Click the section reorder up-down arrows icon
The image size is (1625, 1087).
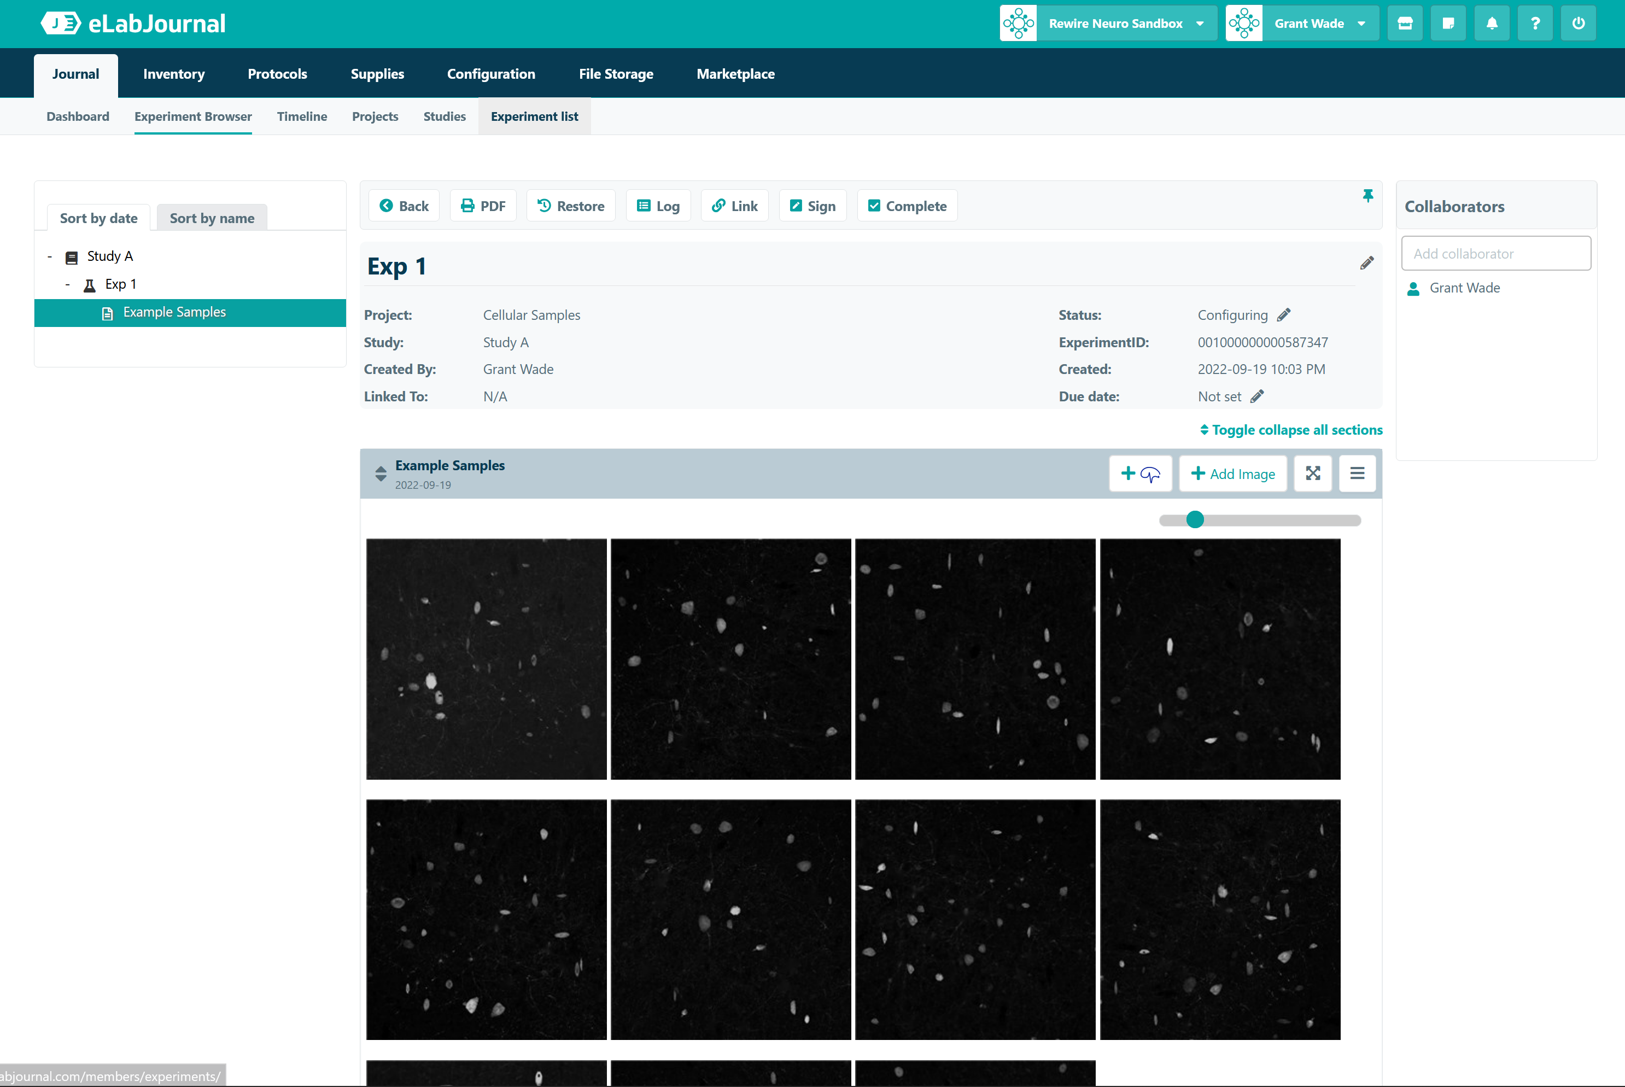381,474
